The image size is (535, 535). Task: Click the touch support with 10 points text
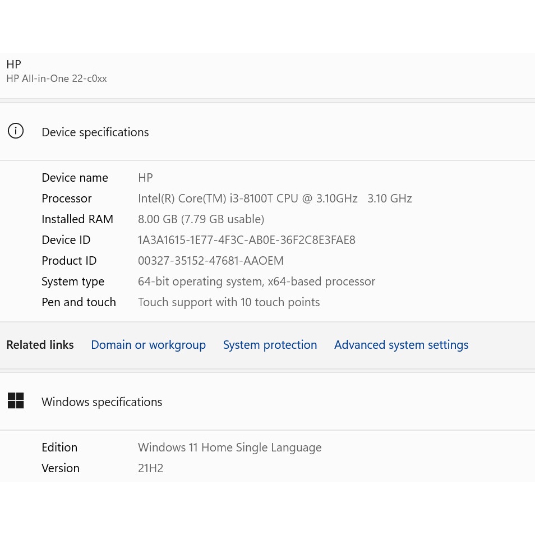[x=229, y=302]
